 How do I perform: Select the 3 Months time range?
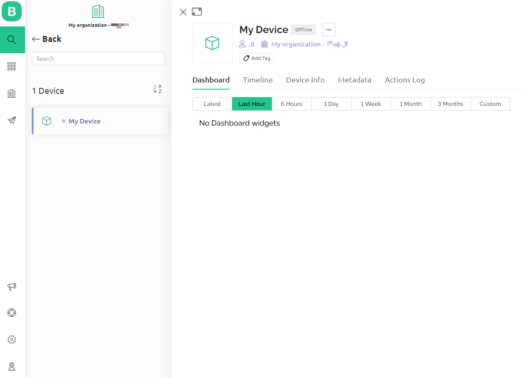click(x=451, y=104)
